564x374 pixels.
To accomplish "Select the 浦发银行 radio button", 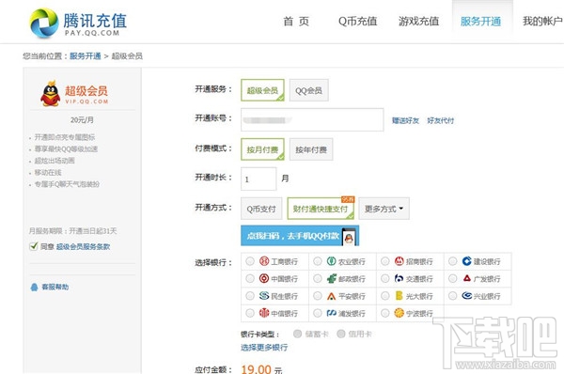I will tap(318, 313).
